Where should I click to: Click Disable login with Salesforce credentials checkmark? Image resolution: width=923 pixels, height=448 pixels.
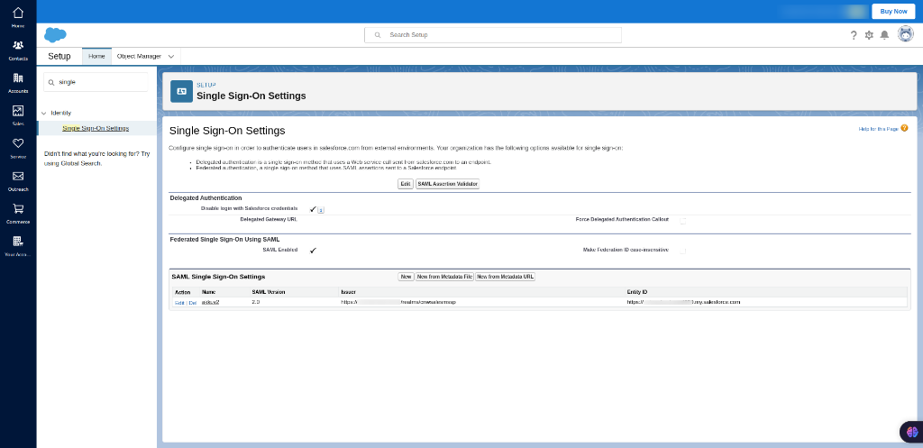(x=313, y=209)
